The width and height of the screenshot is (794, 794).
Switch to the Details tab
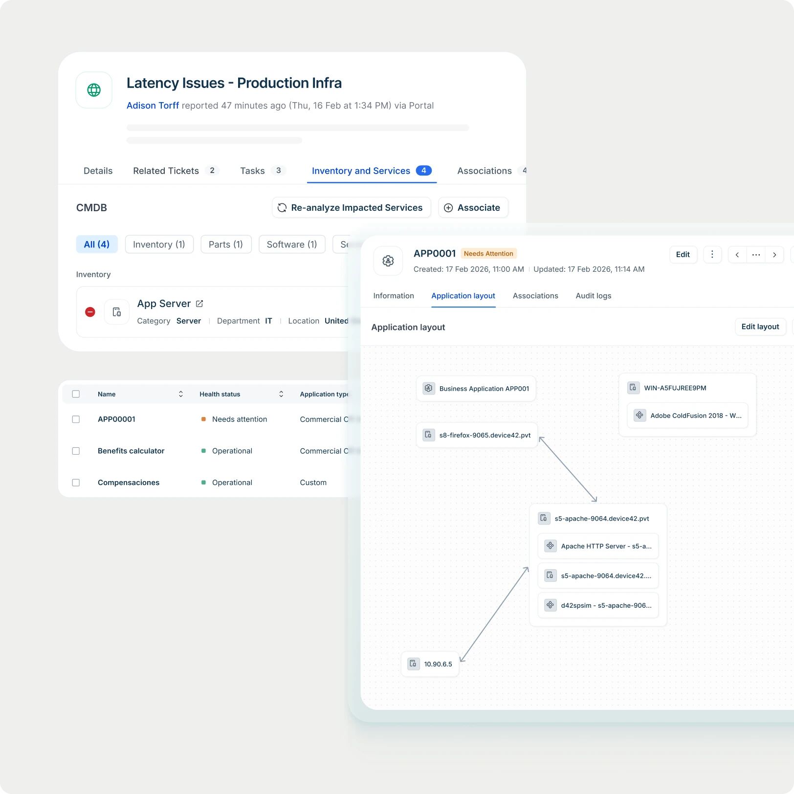(x=98, y=171)
